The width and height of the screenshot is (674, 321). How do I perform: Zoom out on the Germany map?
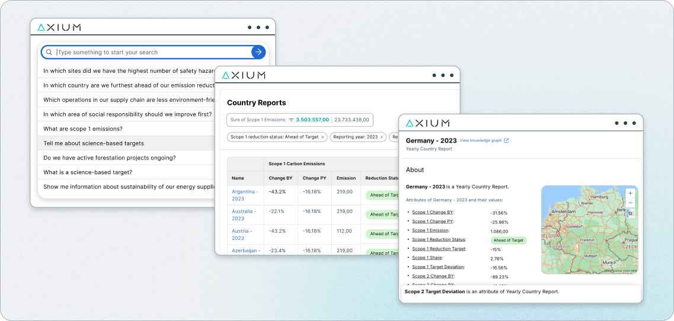[x=630, y=203]
